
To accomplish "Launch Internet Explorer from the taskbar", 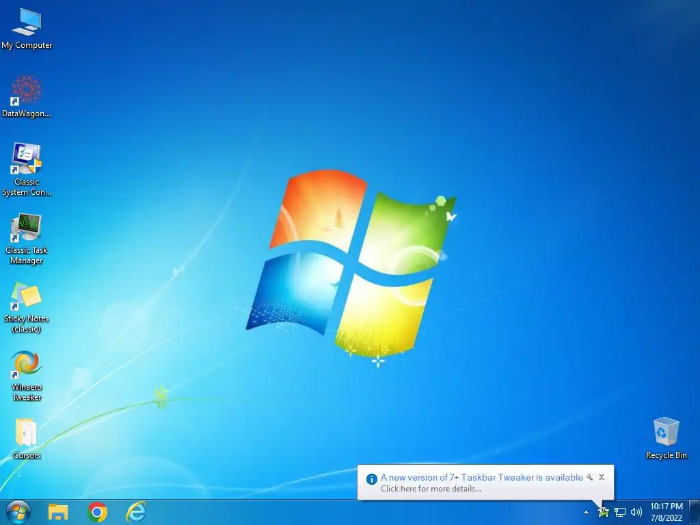I will (136, 512).
